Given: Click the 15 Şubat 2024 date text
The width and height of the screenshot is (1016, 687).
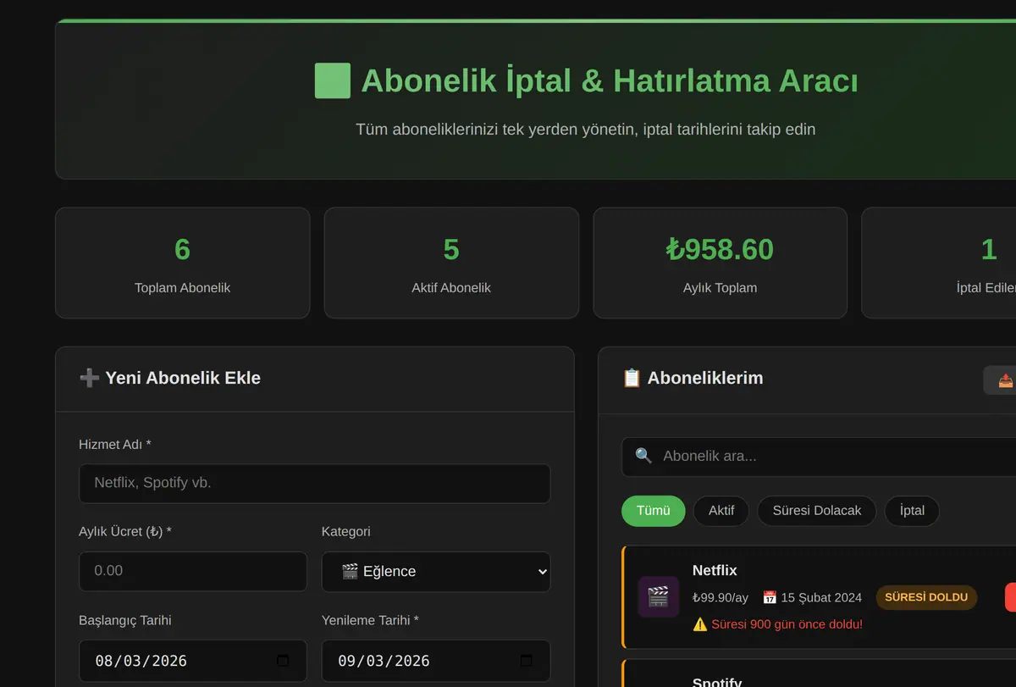Looking at the screenshot, I should click(821, 597).
